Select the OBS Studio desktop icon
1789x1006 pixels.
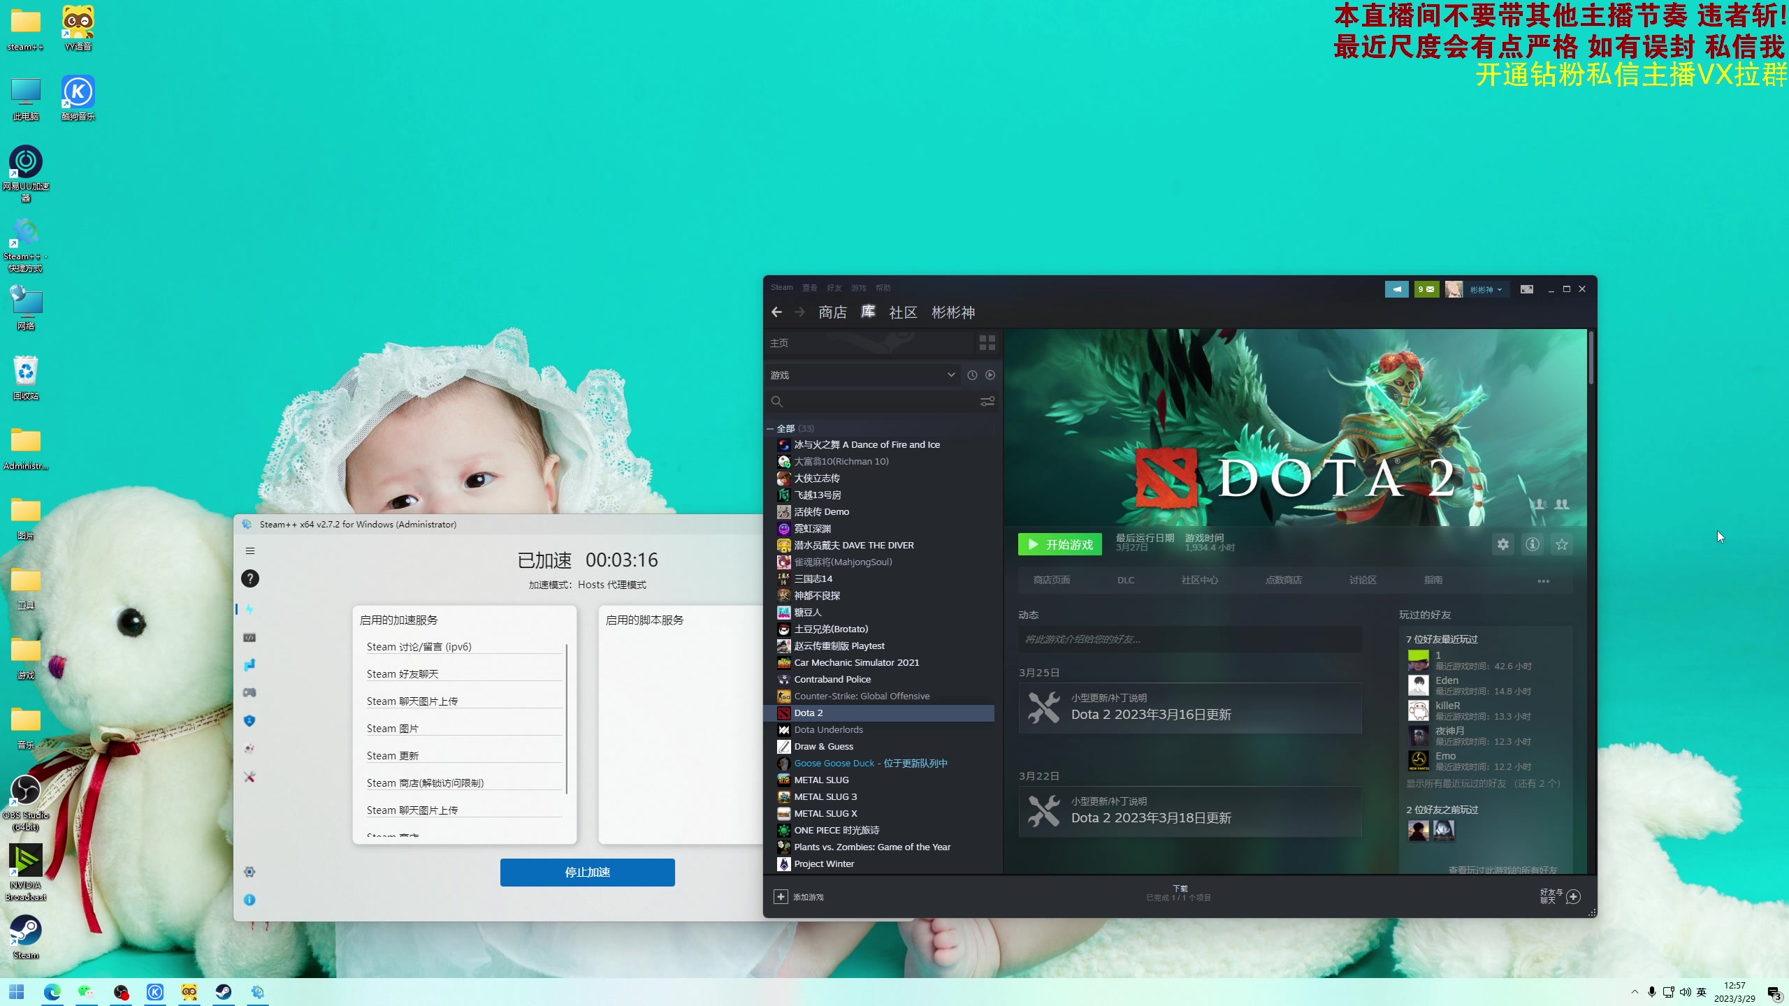click(x=26, y=802)
